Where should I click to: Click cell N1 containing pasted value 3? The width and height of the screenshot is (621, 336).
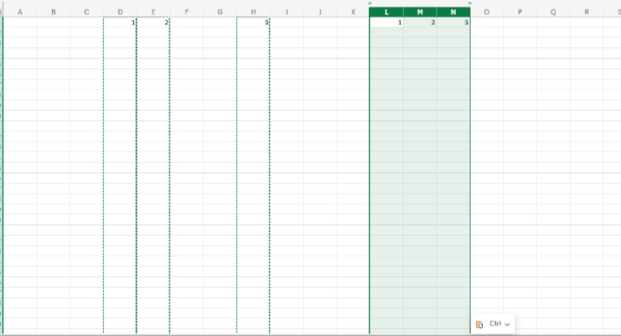pyautogui.click(x=454, y=22)
